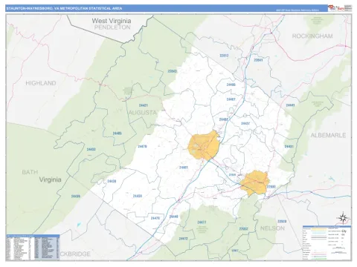Click ZIP code label 22812
The height and width of the screenshot is (267, 357).
pyautogui.click(x=224, y=56)
